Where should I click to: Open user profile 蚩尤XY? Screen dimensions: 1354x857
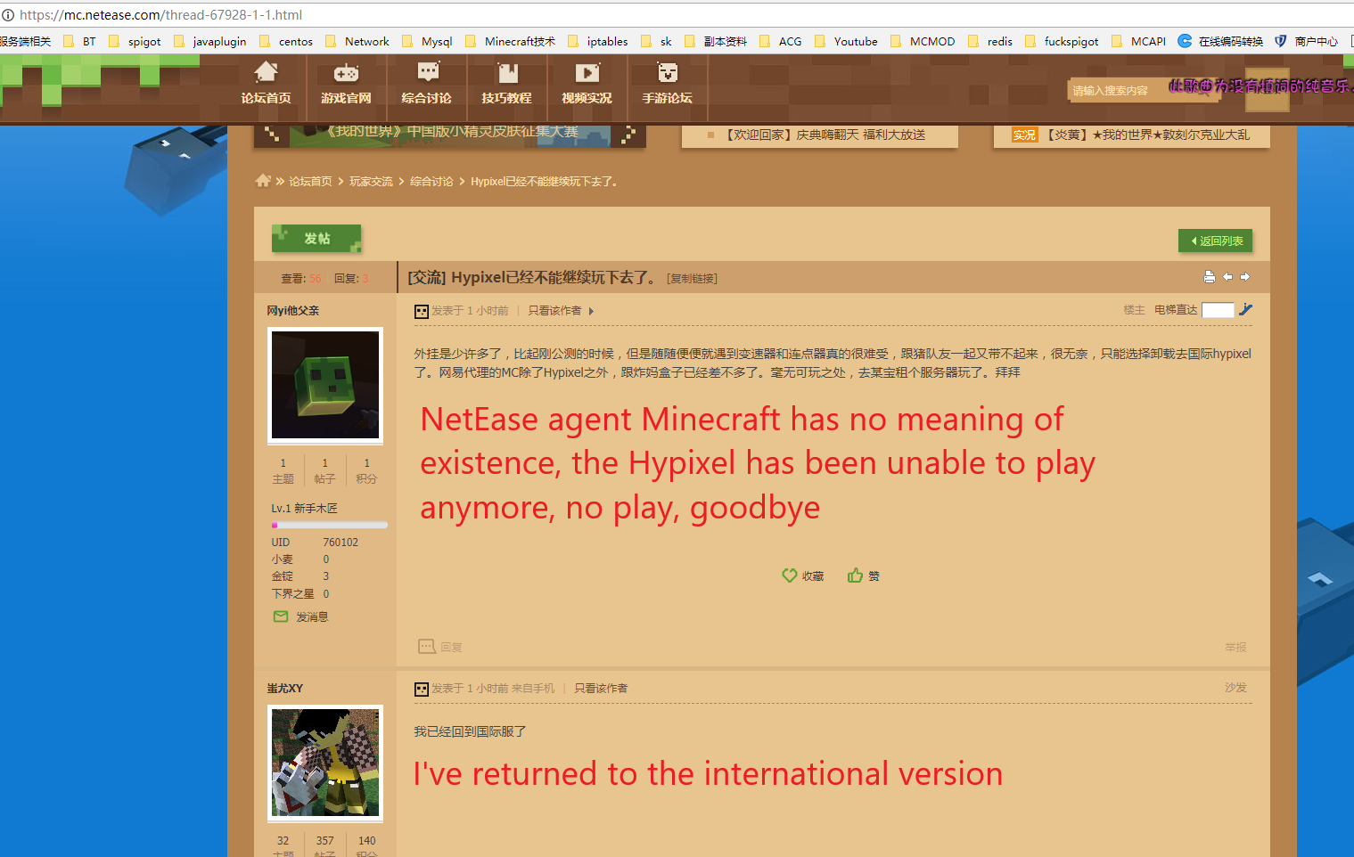285,689
